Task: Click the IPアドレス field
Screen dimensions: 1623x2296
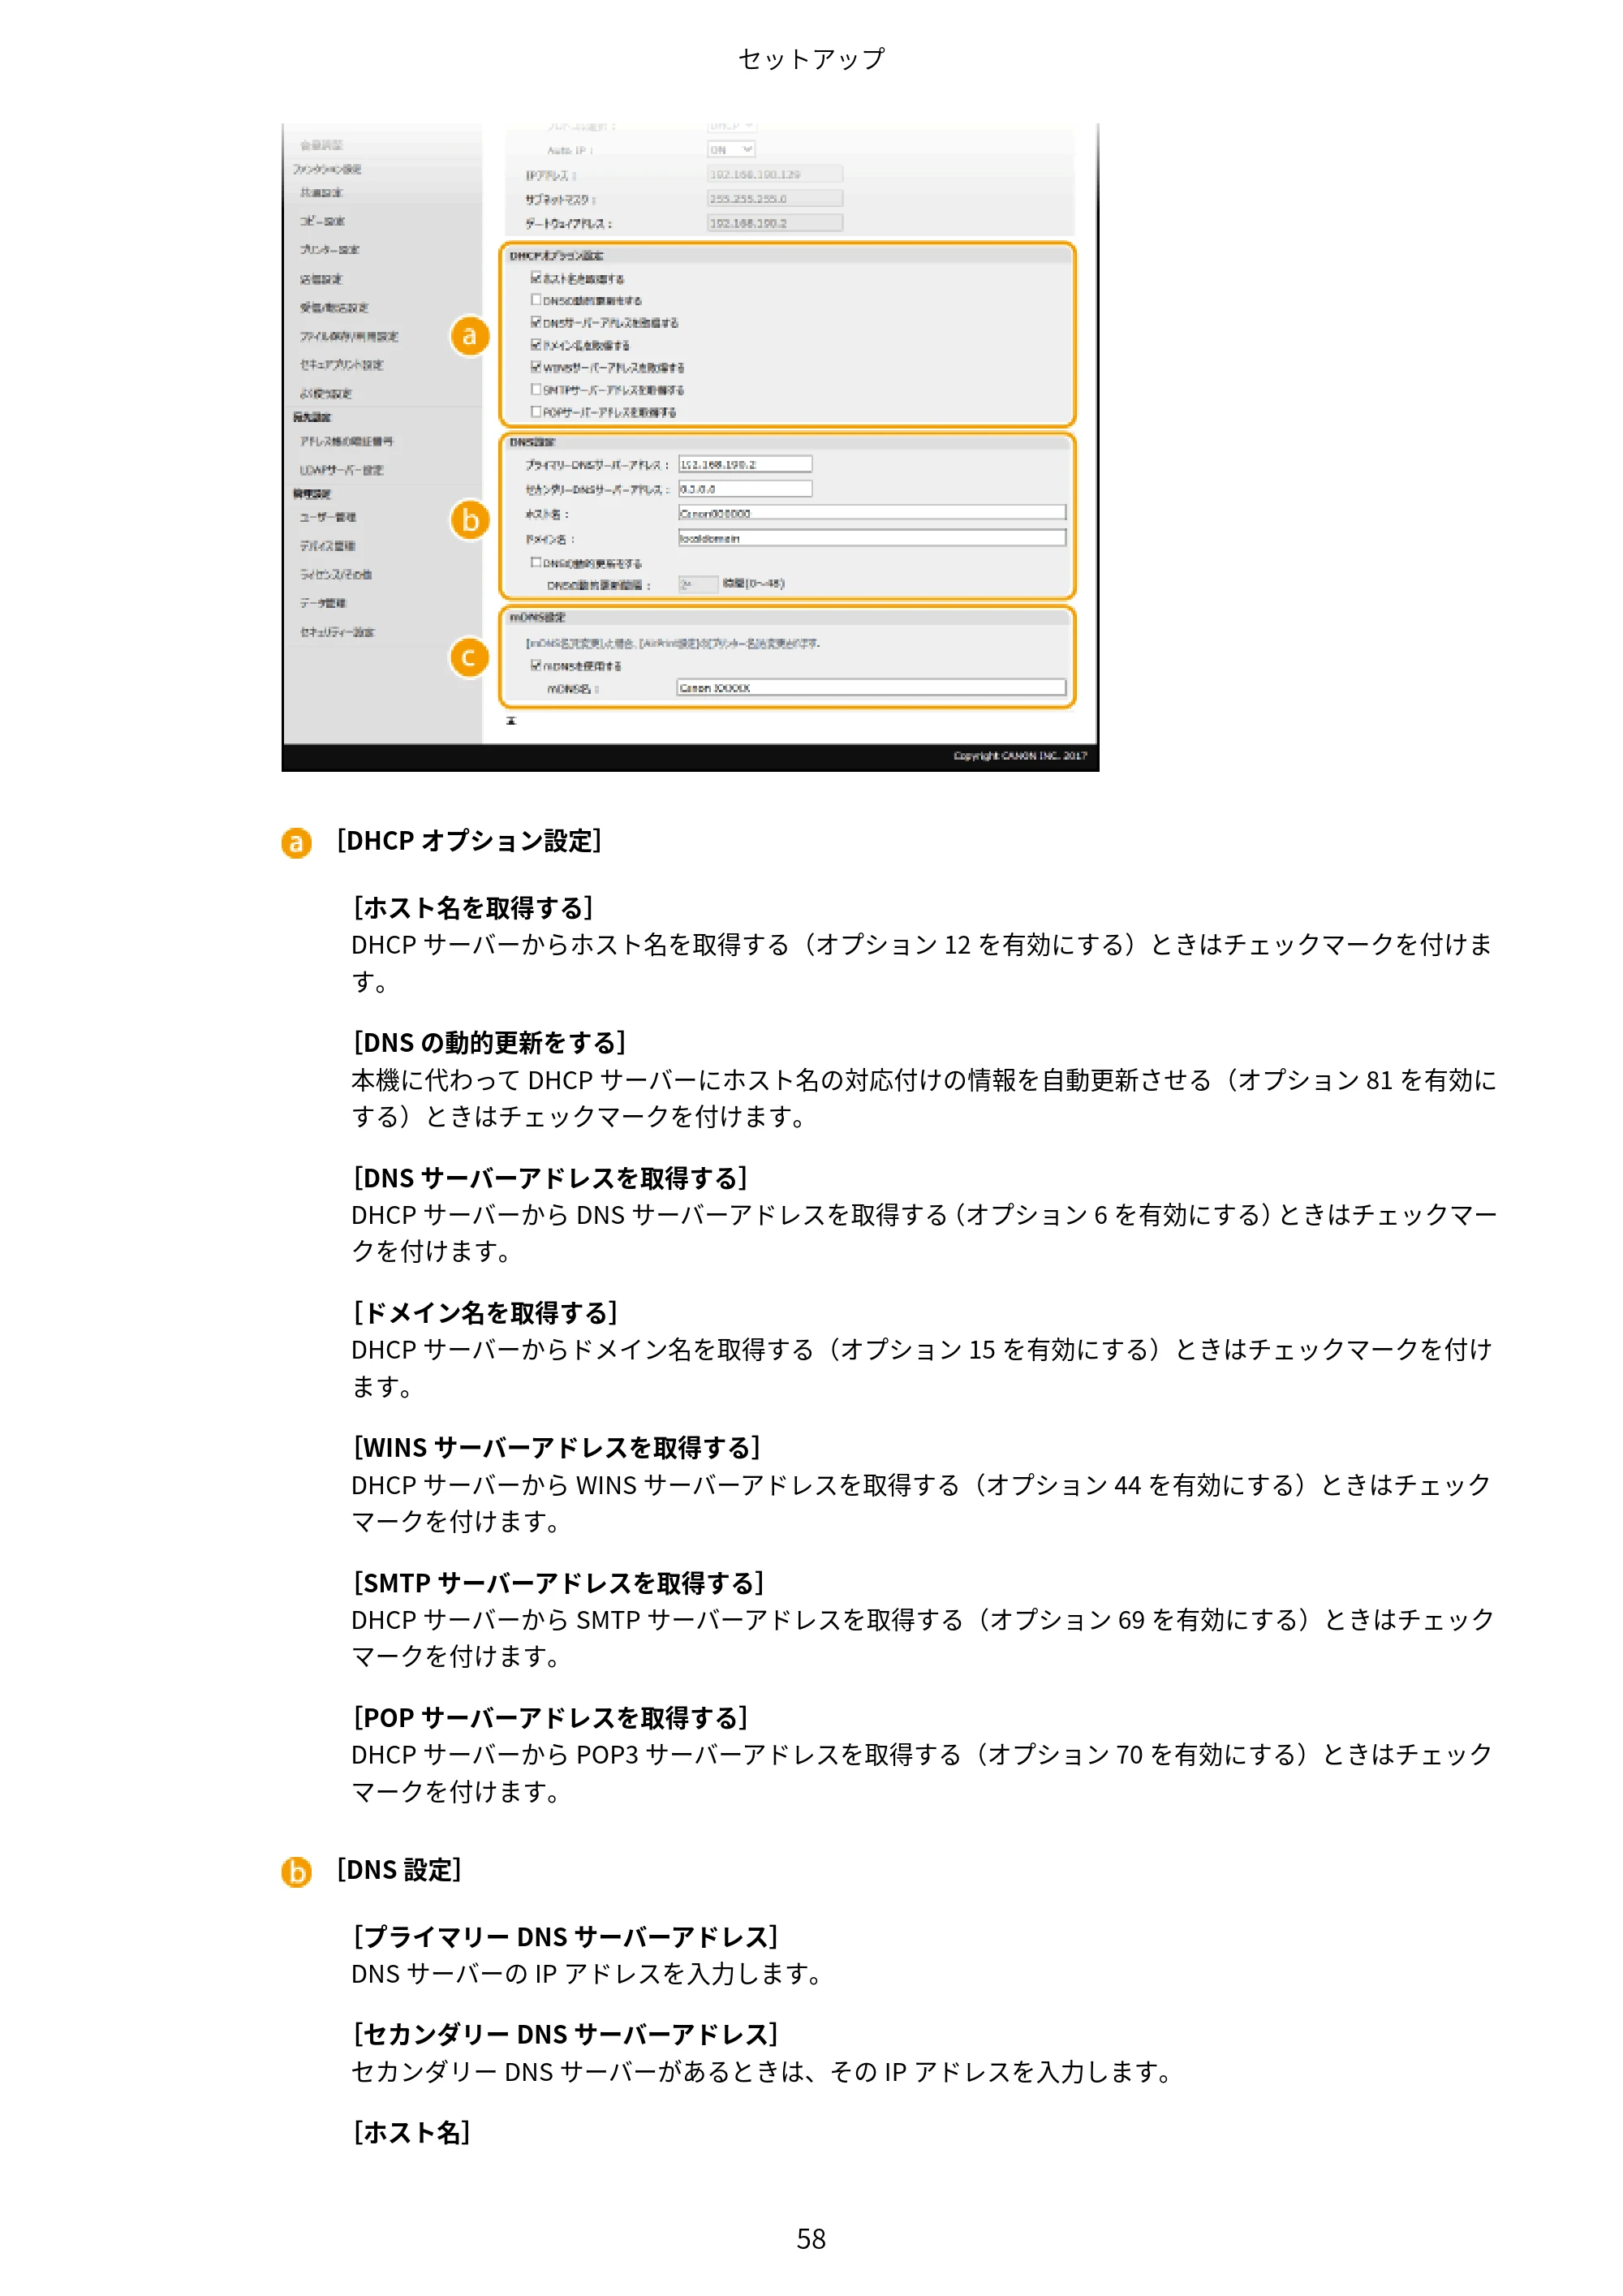Action: 775,174
